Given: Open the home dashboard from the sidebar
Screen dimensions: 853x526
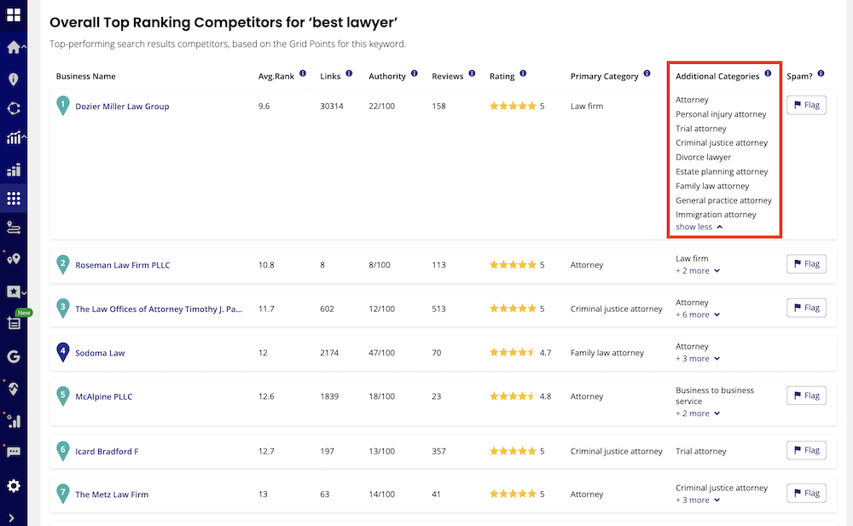Looking at the screenshot, I should tap(13, 49).
